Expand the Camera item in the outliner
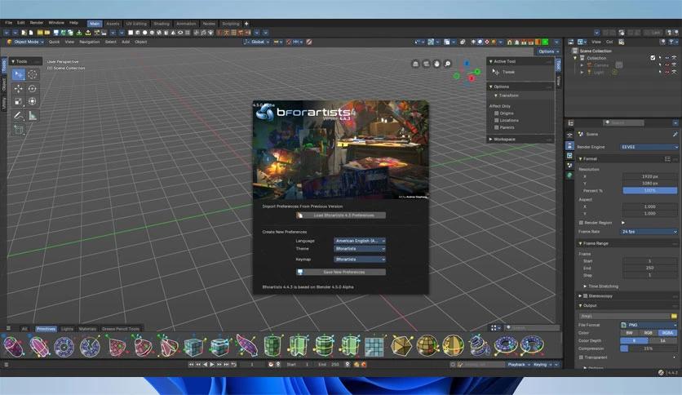682x395 pixels. [582, 65]
